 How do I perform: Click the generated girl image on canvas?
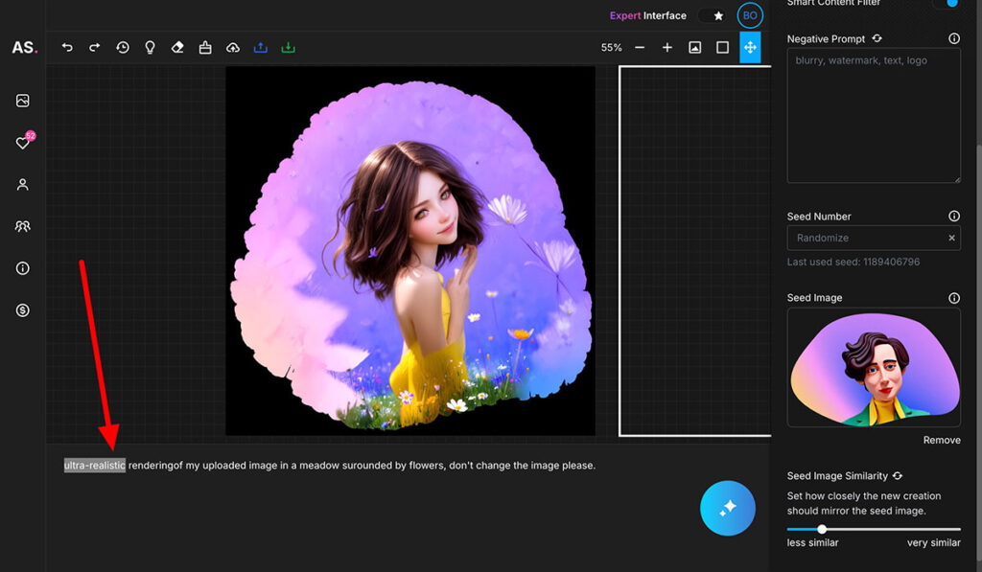(x=410, y=251)
